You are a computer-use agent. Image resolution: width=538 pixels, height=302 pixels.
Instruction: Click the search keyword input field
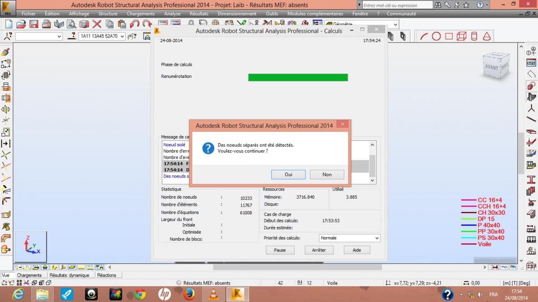397,5
